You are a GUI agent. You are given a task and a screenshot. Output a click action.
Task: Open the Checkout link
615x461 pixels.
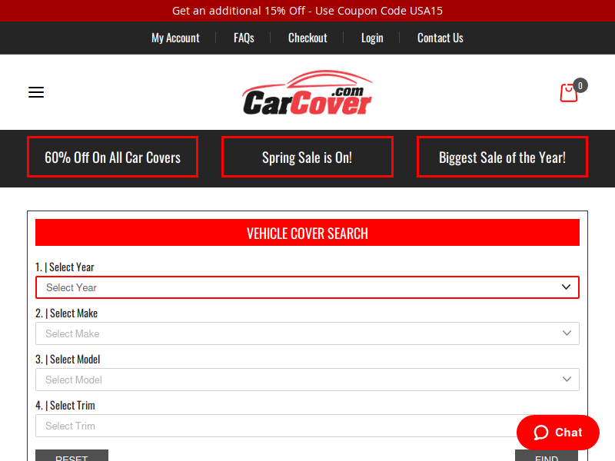307,38
